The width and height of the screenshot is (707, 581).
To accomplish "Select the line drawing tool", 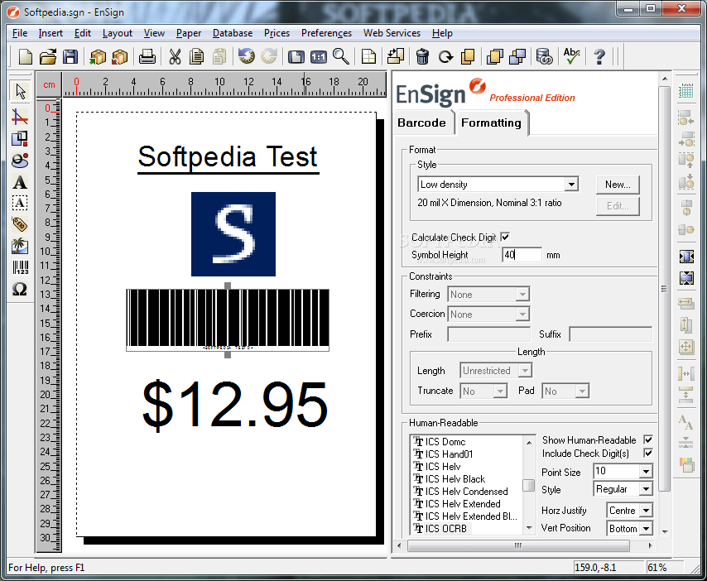I will tap(20, 118).
